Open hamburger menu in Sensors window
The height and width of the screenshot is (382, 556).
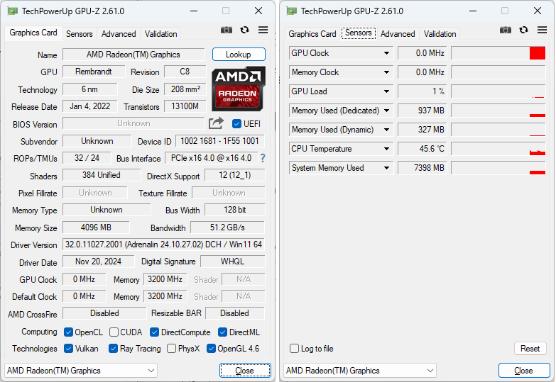point(542,30)
